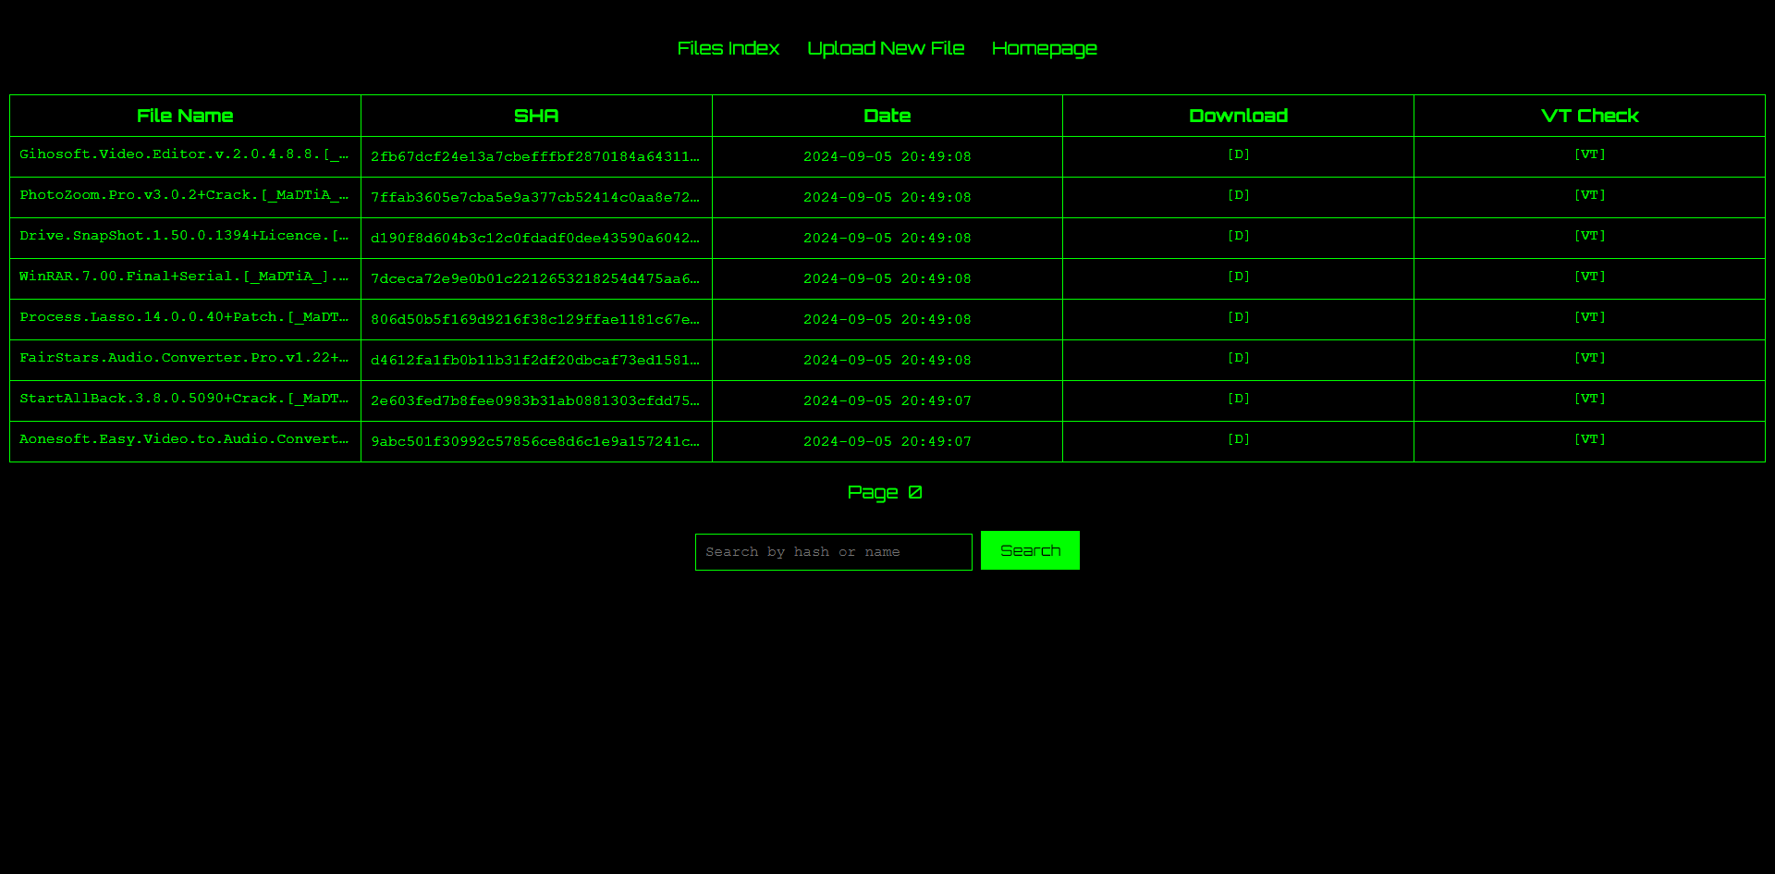Download the WinRAR 7.00 file
The width and height of the screenshot is (1775, 874).
pos(1238,277)
